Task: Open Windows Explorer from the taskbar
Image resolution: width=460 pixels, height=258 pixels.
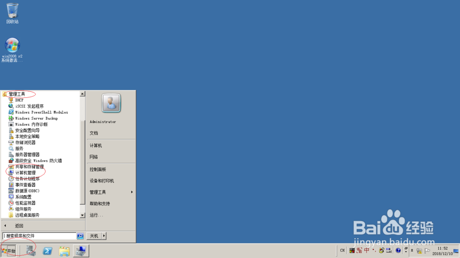Action: [x=64, y=251]
